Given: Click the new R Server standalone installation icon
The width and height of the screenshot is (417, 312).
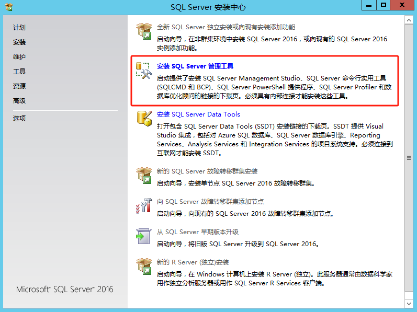Looking at the screenshot, I should (144, 267).
